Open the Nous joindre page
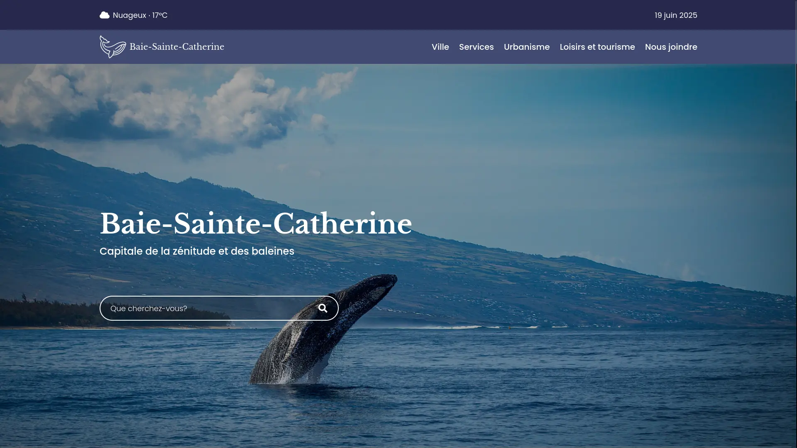The image size is (797, 448). click(x=671, y=47)
